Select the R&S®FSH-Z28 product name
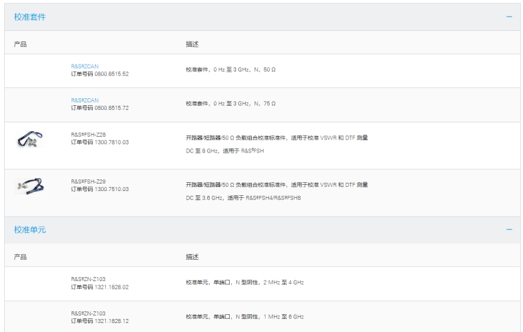The width and height of the screenshot is (523, 332). coord(88,135)
